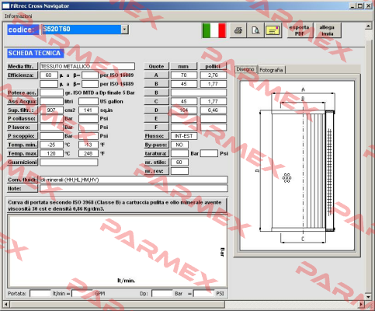375x311 pixels.
Task: Click the Portata lt/min input field
Action: tap(40, 293)
